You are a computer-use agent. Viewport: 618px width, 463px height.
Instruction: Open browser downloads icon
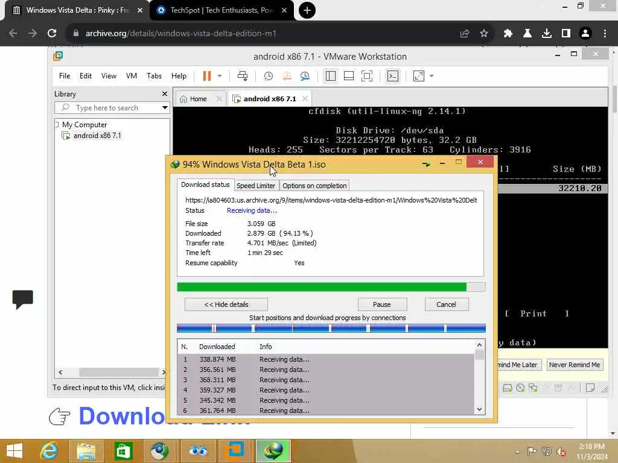coord(547,34)
